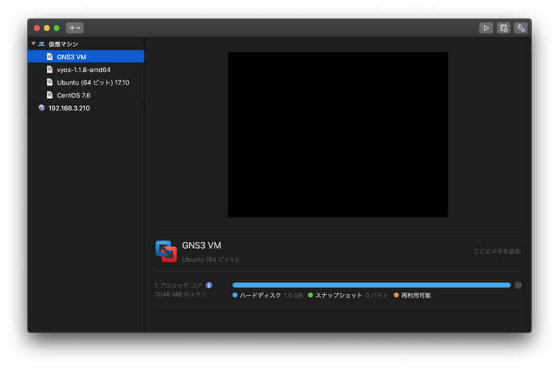Image resolution: width=559 pixels, height=369 pixels.
Task: Start the virtual machine with play button
Action: click(486, 28)
